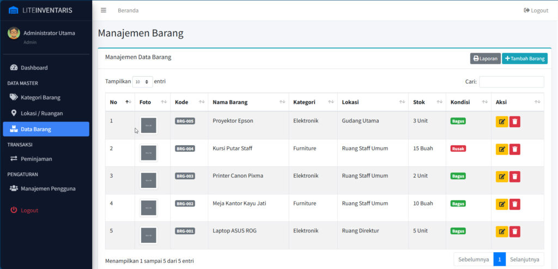Click the Cari search field
Screen dimensions: 558x269
tap(511, 82)
